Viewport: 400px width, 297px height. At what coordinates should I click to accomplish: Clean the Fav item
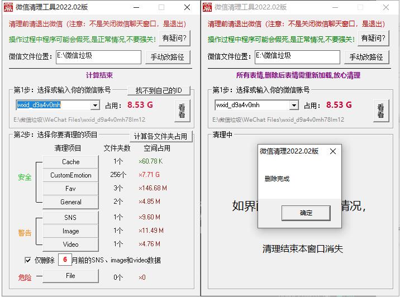(70, 189)
